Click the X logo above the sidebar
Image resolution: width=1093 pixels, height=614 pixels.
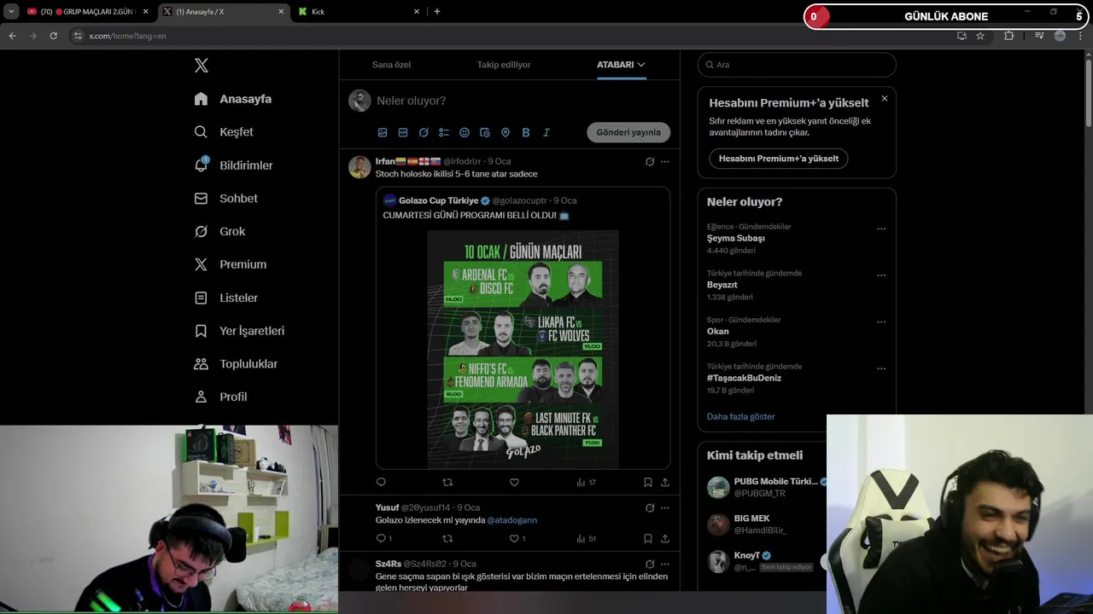(x=202, y=66)
